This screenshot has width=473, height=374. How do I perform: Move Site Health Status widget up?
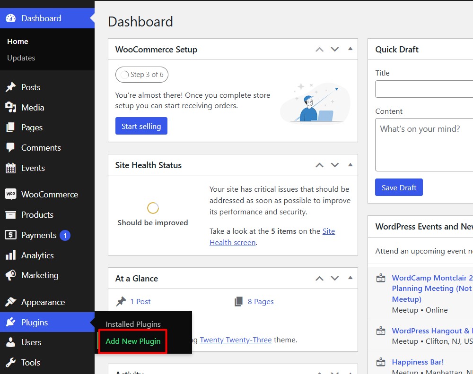(x=319, y=165)
